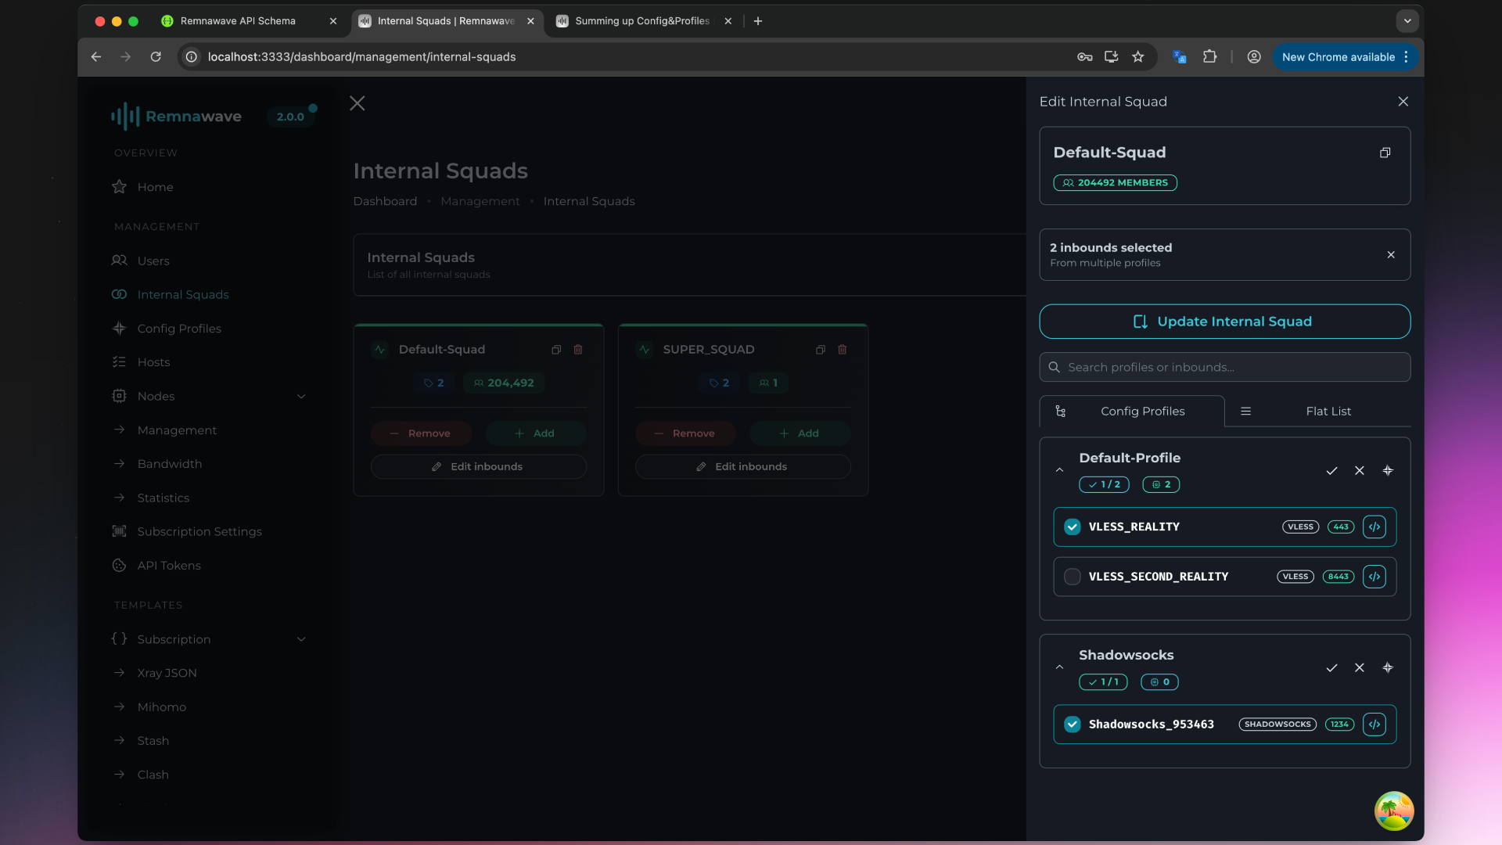1502x845 pixels.
Task: Uncheck the VLESS_REALITY inbound
Action: pos(1072,527)
